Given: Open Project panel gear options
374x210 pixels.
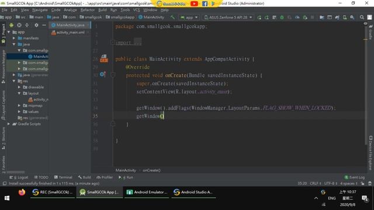Looking at the screenshot, I should coord(36,25).
